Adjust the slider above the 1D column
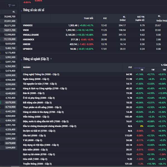 pyautogui.click(x=139, y=68)
